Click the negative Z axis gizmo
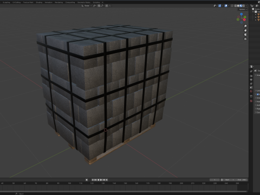The width and height of the screenshot is (260, 195). [242, 23]
